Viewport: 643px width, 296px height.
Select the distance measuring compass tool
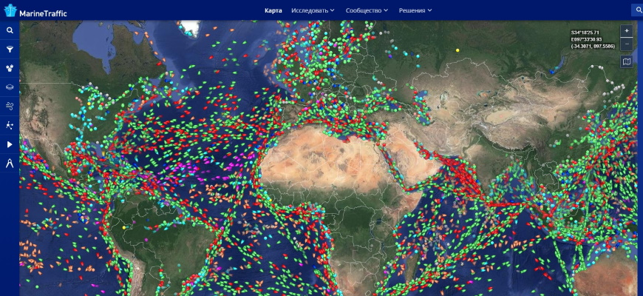(10, 163)
